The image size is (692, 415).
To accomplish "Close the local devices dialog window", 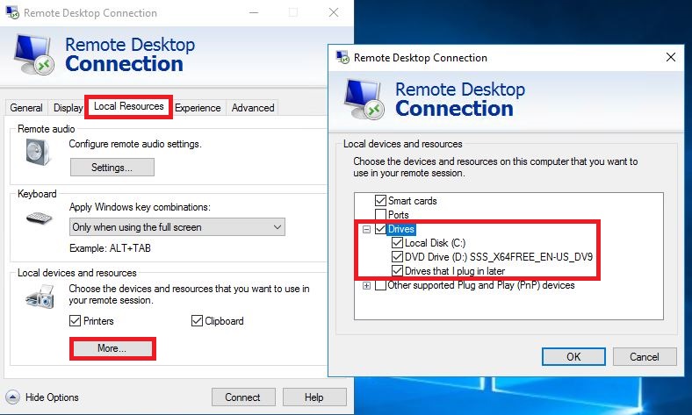I will coord(671,58).
